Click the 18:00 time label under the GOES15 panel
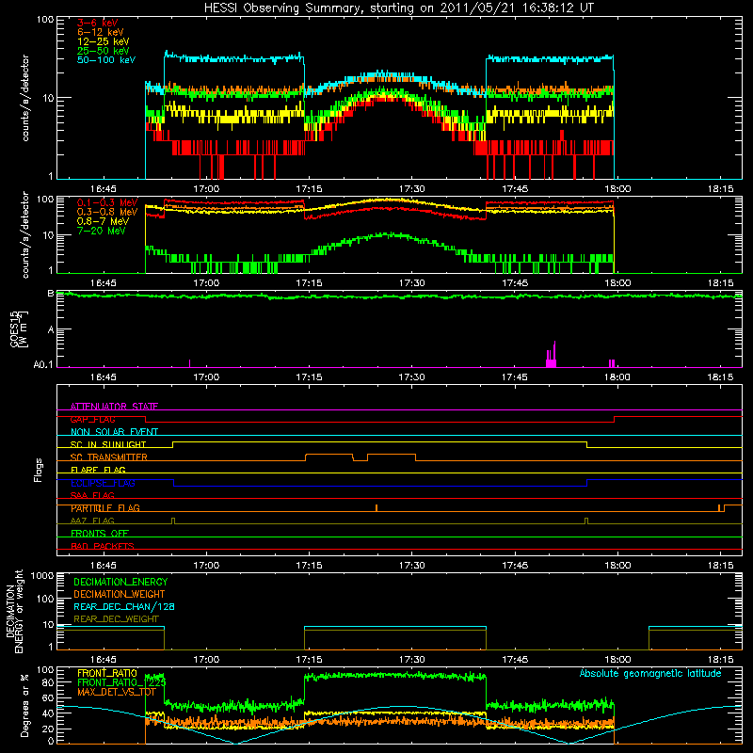This screenshot has width=753, height=753. click(x=617, y=377)
